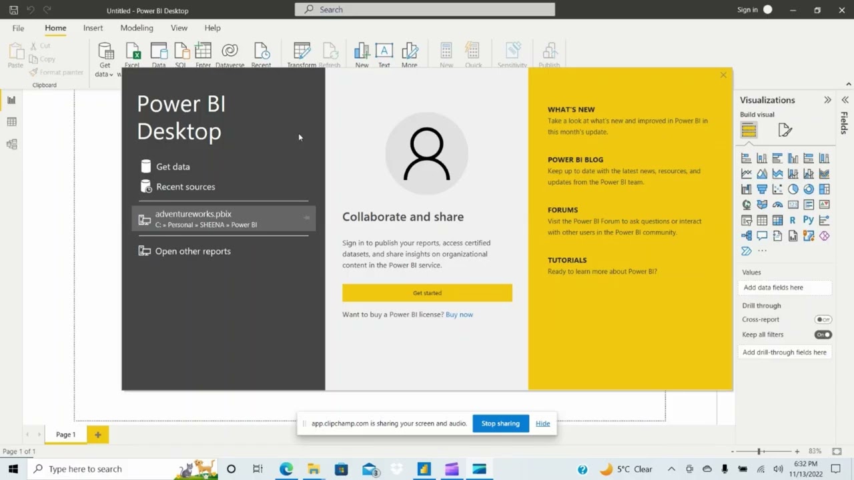Pick the Gauge visual
854x480 pixels.
click(777, 205)
